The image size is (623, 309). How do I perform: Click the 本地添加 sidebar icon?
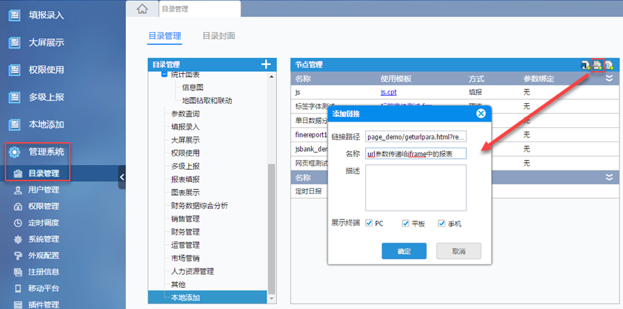(x=14, y=124)
